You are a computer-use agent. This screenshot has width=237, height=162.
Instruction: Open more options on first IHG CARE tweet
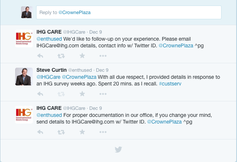[x=103, y=55]
